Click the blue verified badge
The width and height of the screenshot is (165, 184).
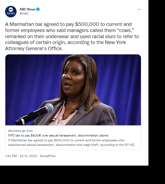pyautogui.click(x=38, y=9)
